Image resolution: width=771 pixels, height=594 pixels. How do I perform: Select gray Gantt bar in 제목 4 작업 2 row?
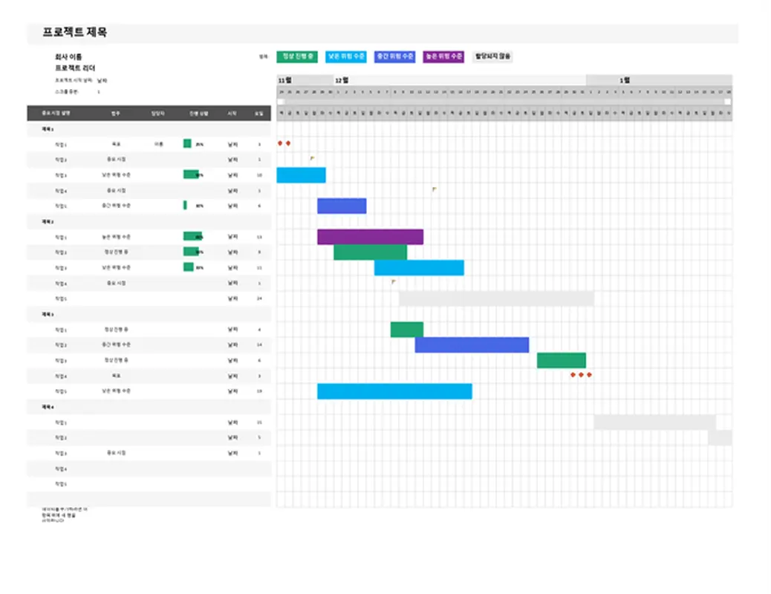point(720,437)
